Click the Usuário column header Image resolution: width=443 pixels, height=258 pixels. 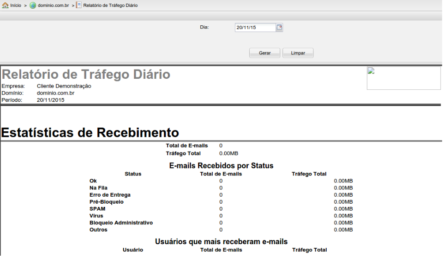(x=133, y=250)
